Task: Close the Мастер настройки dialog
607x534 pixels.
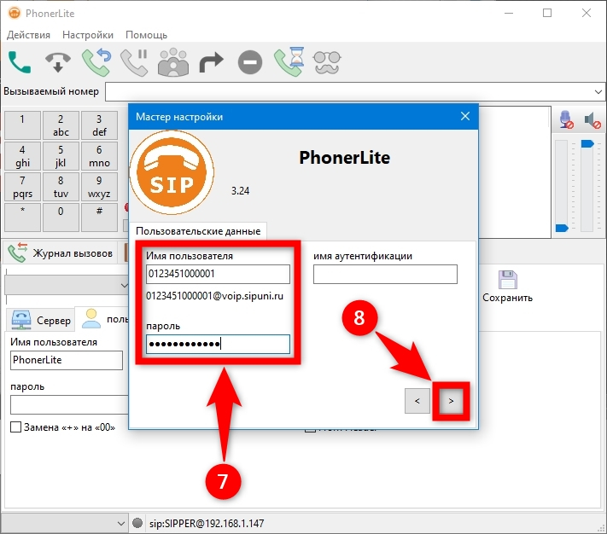Action: 465,116
